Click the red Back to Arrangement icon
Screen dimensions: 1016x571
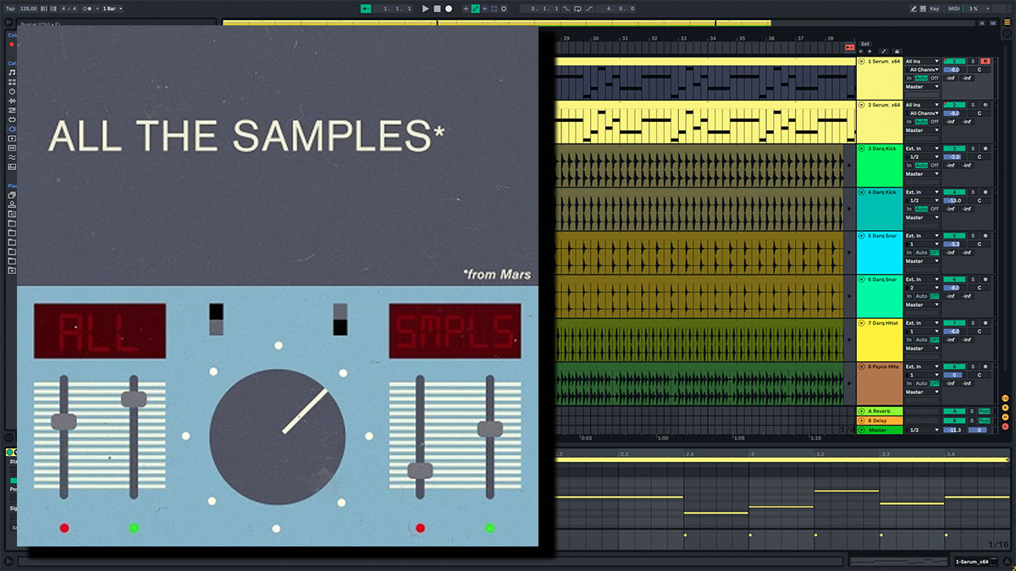tap(850, 47)
